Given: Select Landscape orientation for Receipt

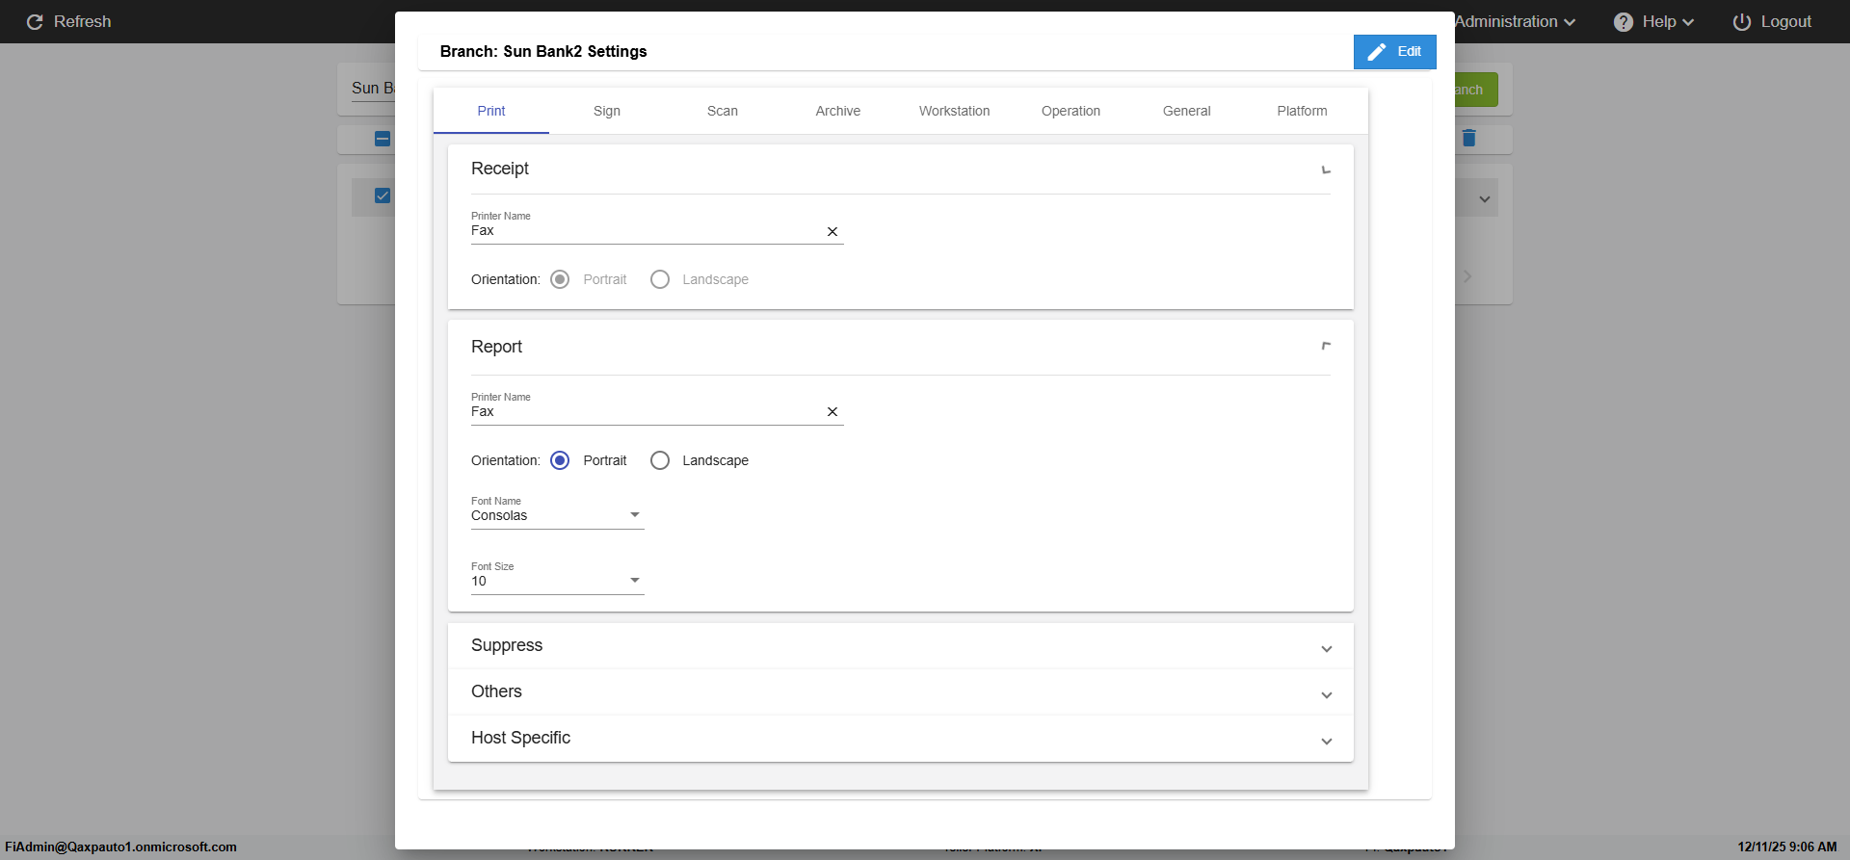Looking at the screenshot, I should point(660,279).
